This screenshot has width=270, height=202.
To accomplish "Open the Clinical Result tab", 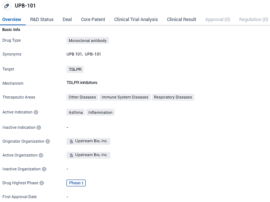I will [181, 20].
